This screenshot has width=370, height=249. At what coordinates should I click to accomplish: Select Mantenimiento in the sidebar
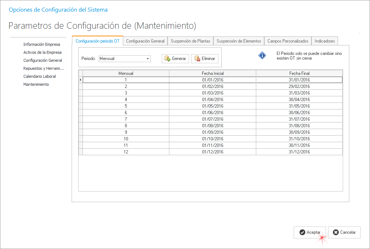(x=36, y=84)
